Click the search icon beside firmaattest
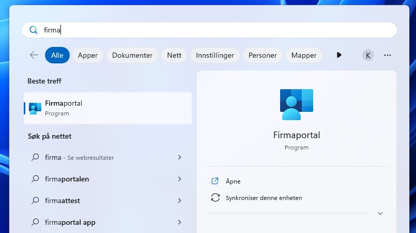The width and height of the screenshot is (416, 233). [x=35, y=201]
